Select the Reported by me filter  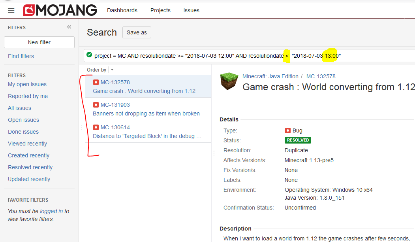tap(28, 96)
